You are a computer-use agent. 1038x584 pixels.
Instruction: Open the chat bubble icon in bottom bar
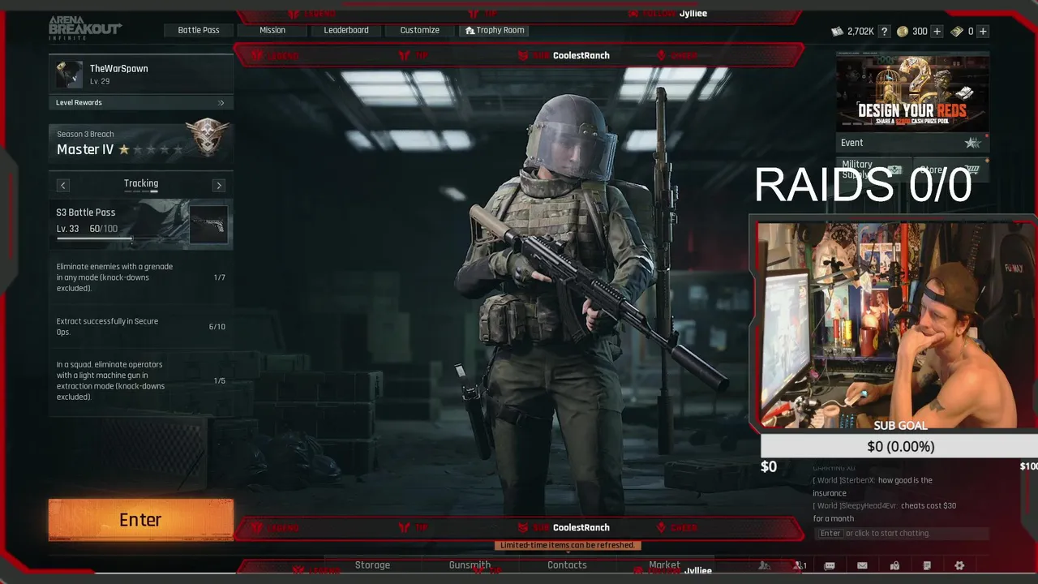tap(830, 565)
